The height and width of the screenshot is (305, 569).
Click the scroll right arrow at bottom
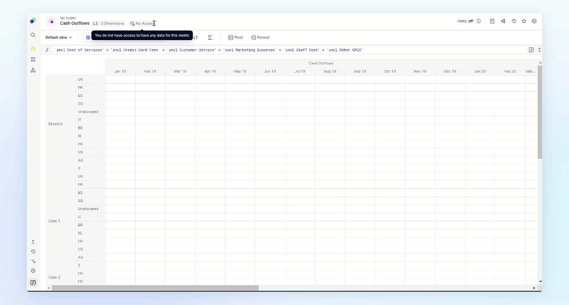[x=534, y=288]
